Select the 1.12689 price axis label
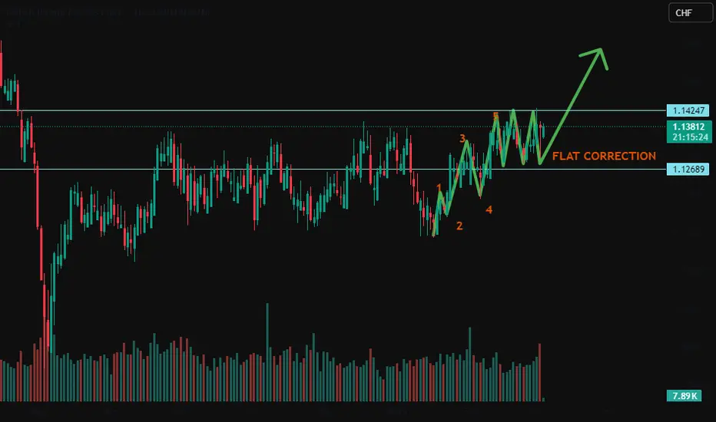The width and height of the screenshot is (716, 422). pyautogui.click(x=688, y=170)
